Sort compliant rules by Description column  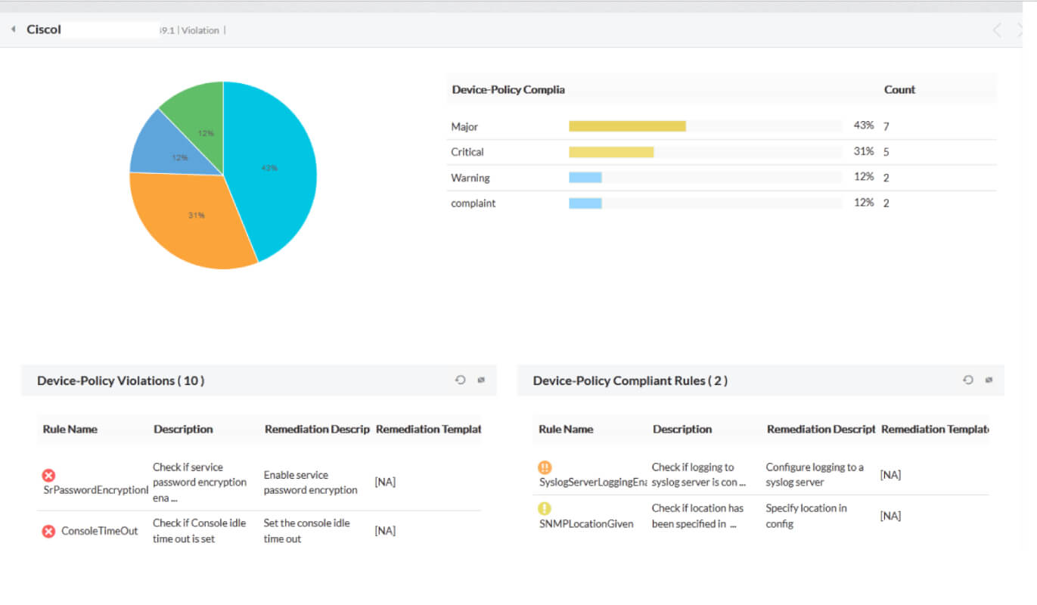click(x=682, y=429)
